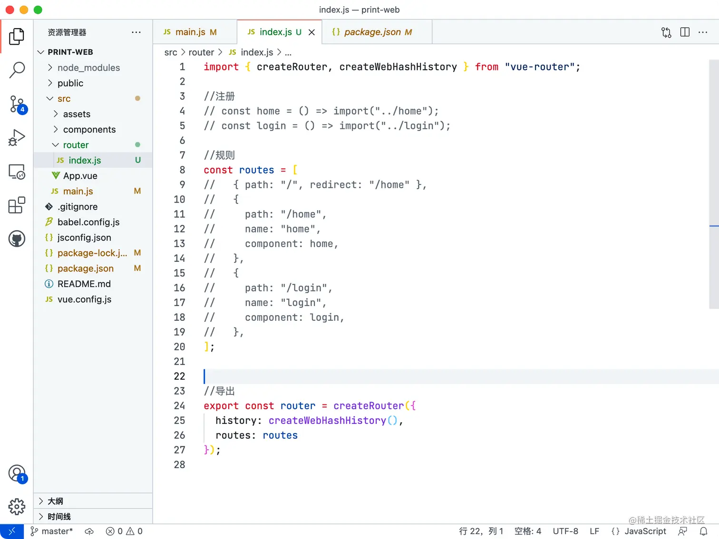Viewport: 719px width, 539px height.
Task: Open editor more actions menu
Action: 703,32
